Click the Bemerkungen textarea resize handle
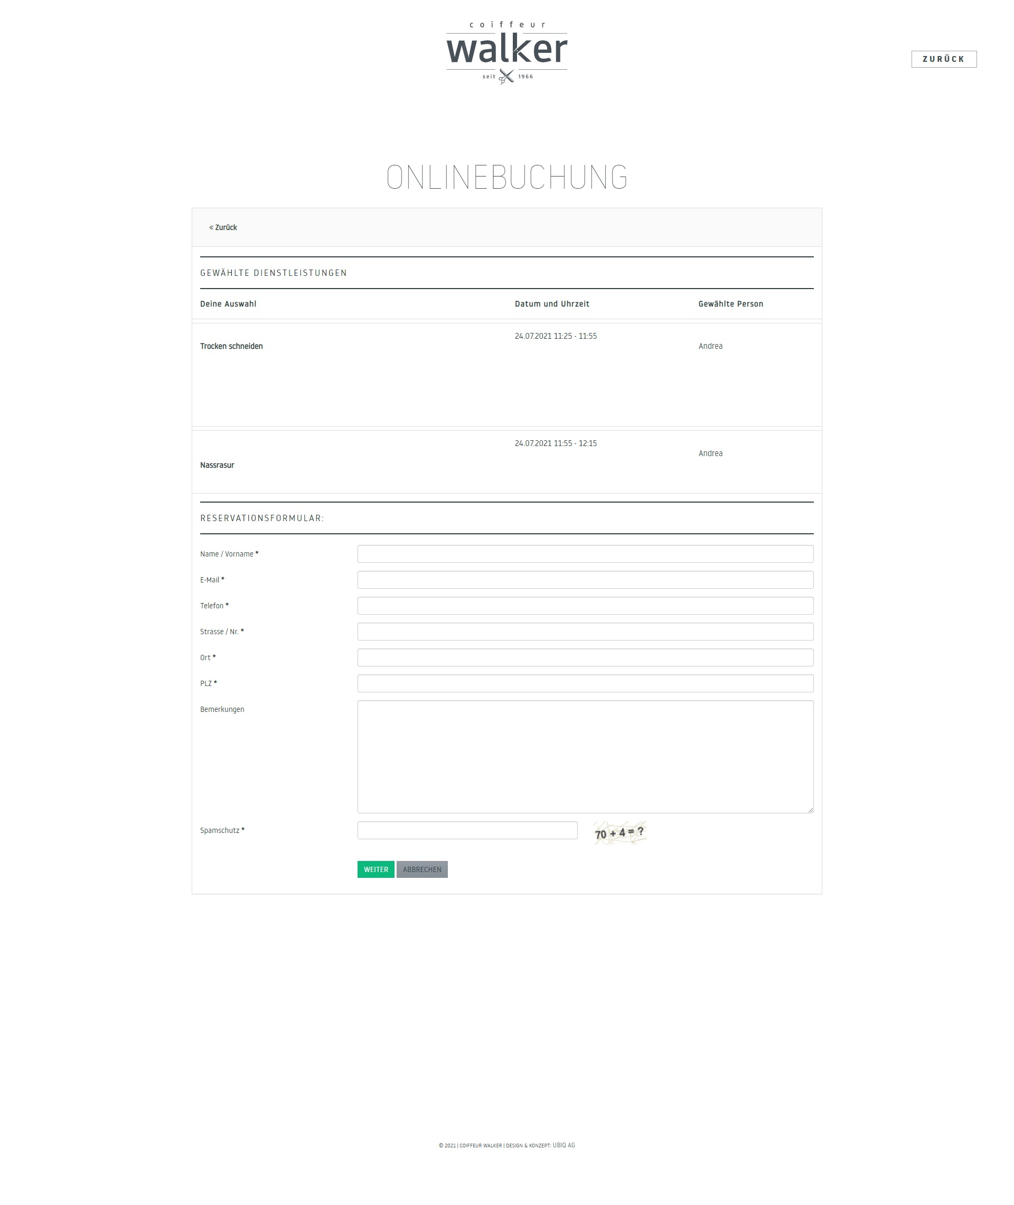Screen dimensions: 1014x1205 (810, 809)
